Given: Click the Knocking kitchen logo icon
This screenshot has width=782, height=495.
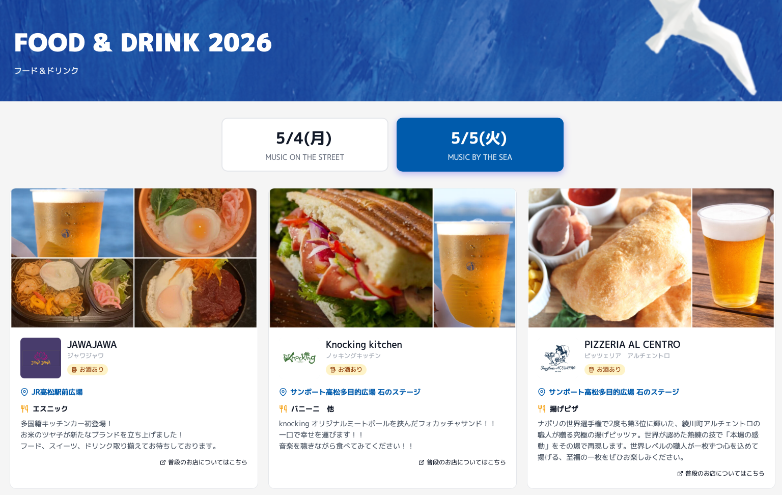Looking at the screenshot, I should pyautogui.click(x=299, y=358).
